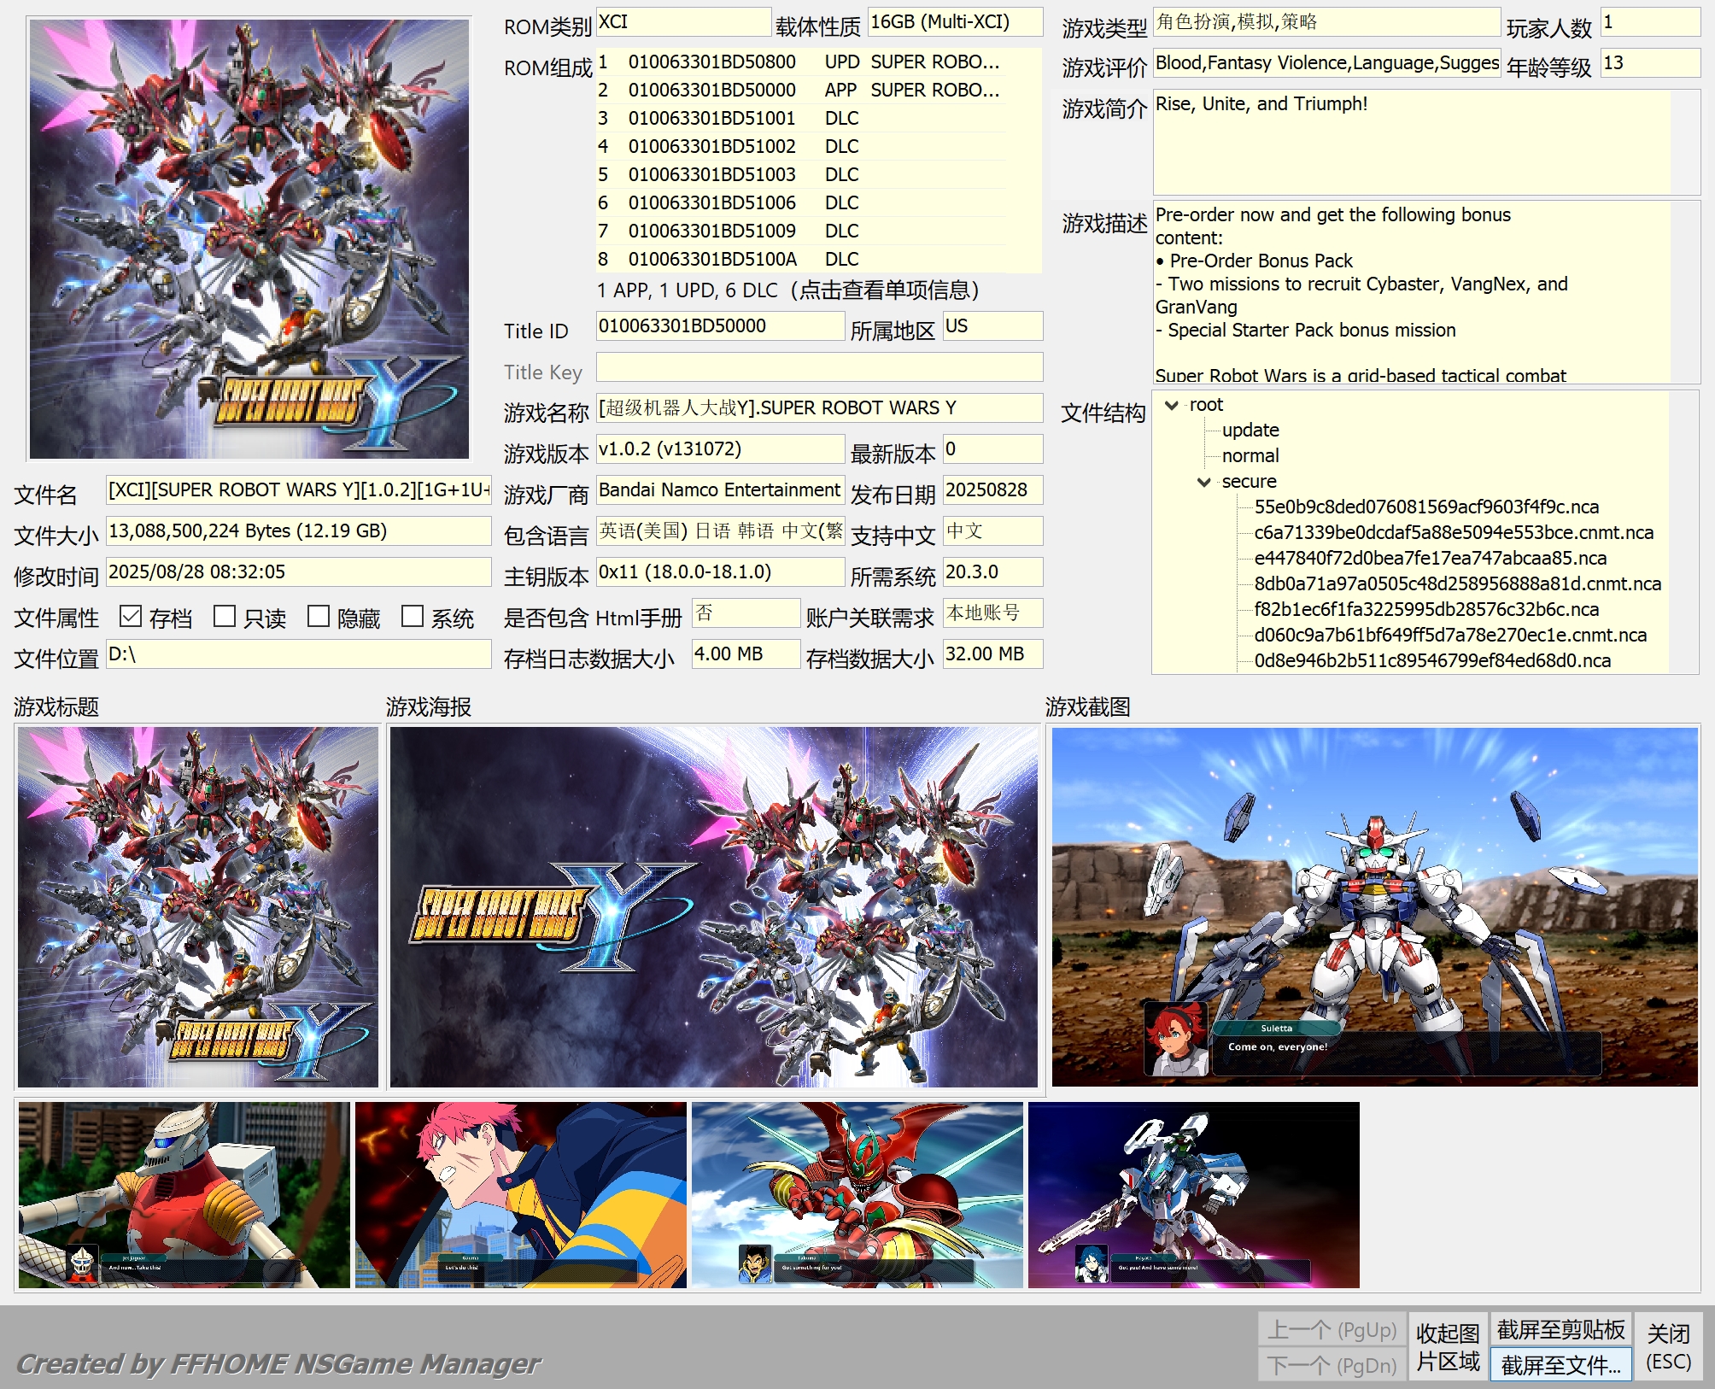This screenshot has height=1389, width=1715.
Task: Select the Boss Borot robot screenshot thumbnail
Action: coord(184,1194)
